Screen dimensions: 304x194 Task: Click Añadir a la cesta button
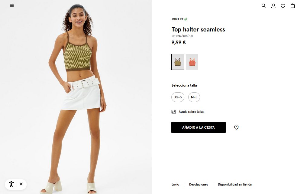point(198,127)
